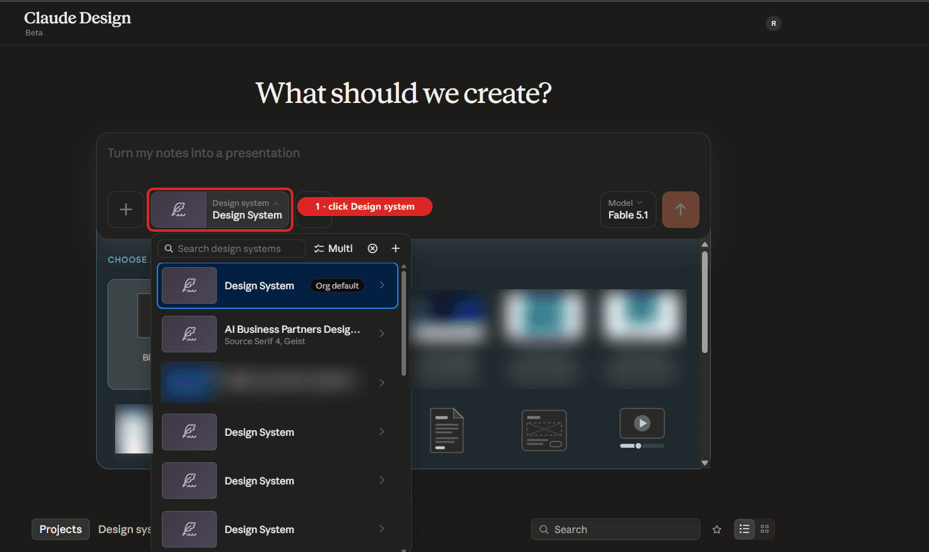Click the document template icon
Image resolution: width=929 pixels, height=552 pixels.
446,430
